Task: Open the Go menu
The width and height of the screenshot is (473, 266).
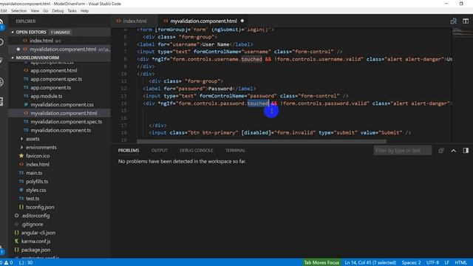Action: (45, 10)
